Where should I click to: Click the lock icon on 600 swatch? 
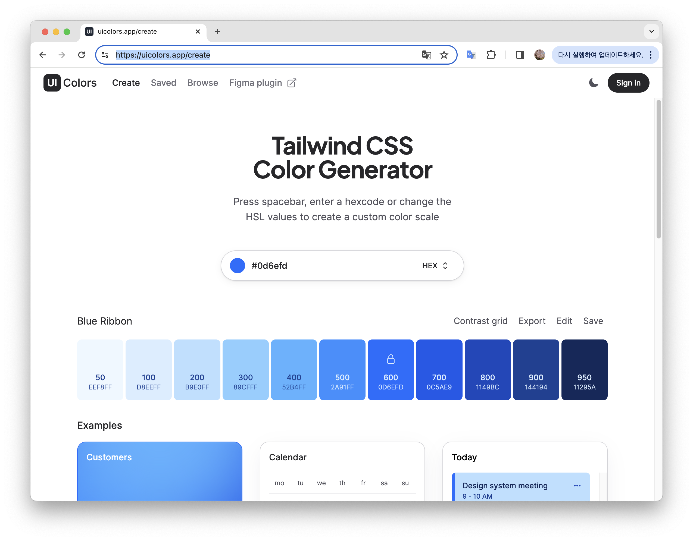(x=391, y=359)
